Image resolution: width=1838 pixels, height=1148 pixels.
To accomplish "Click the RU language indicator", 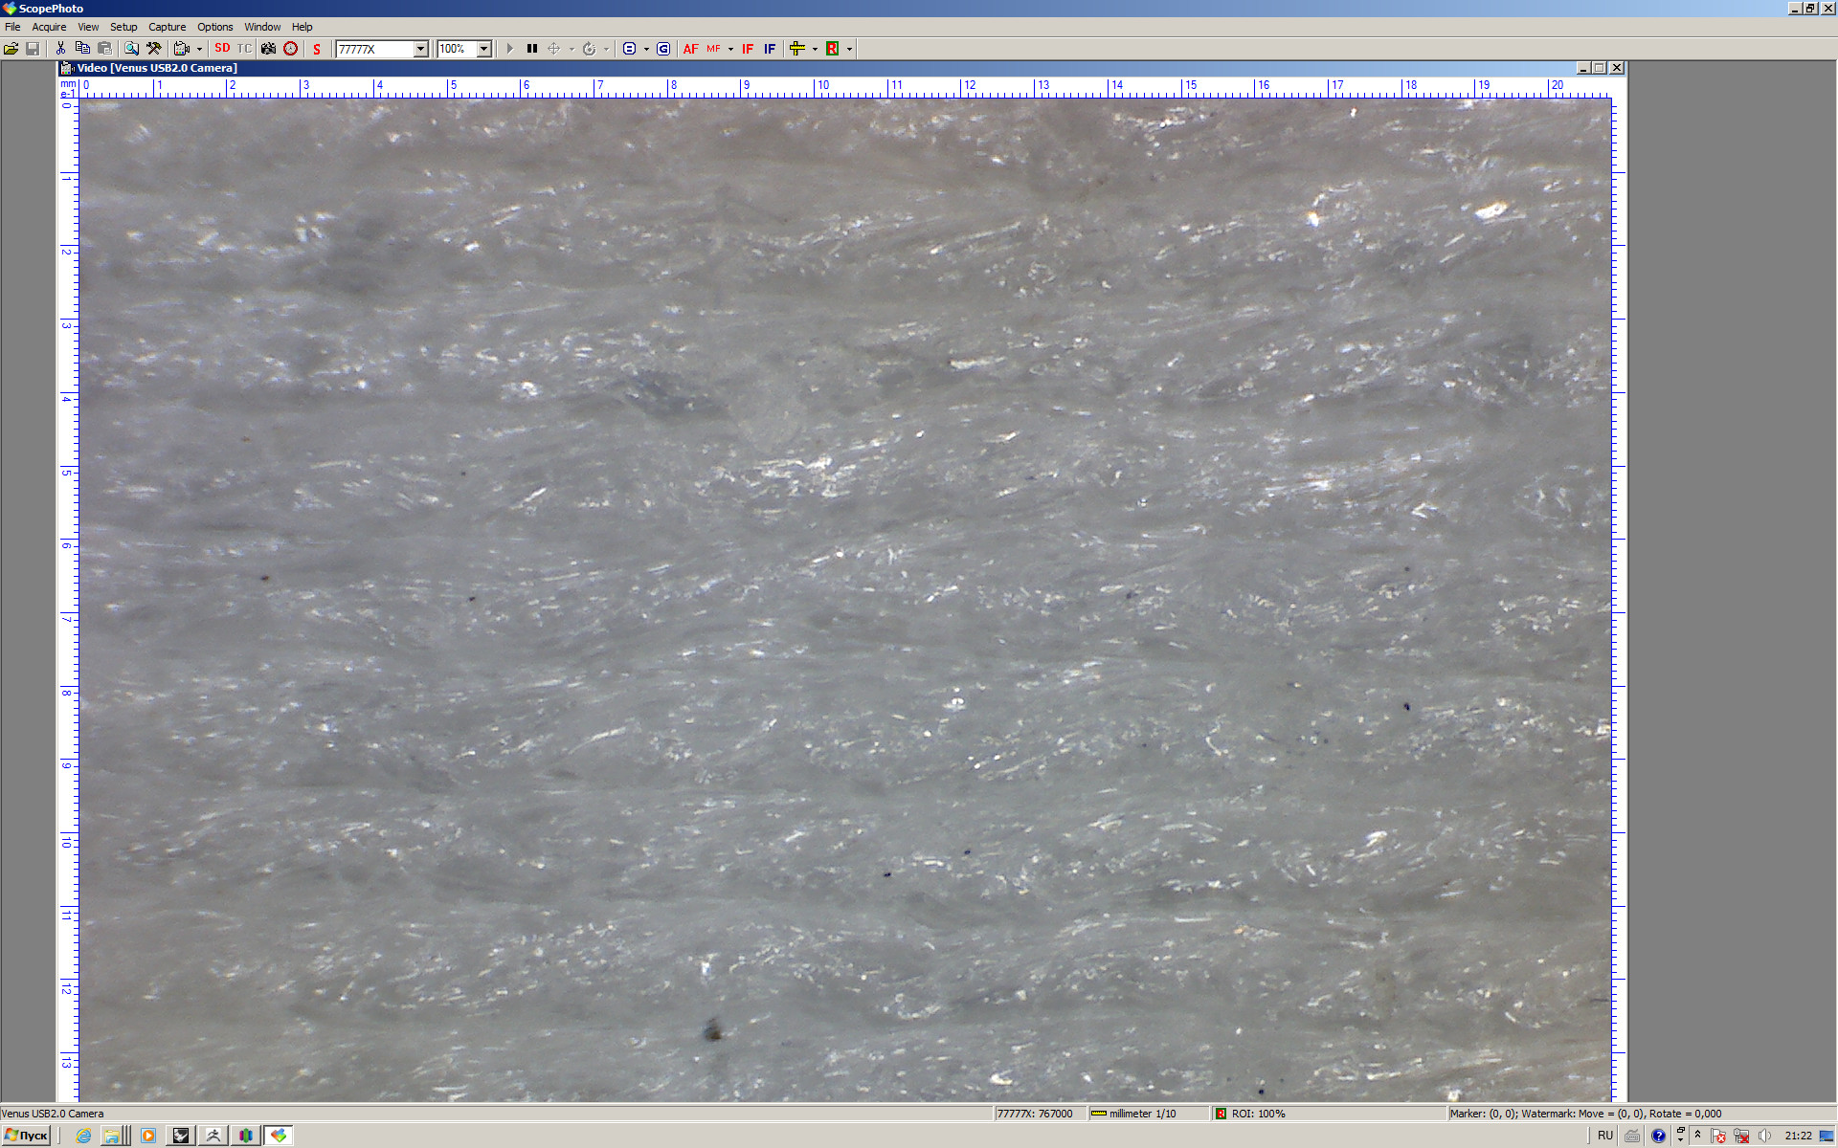I will coord(1605,1136).
